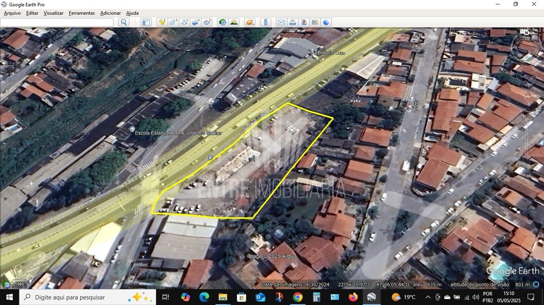The height and width of the screenshot is (305, 544).
Task: Click the search magnifier button
Action: 124,22
